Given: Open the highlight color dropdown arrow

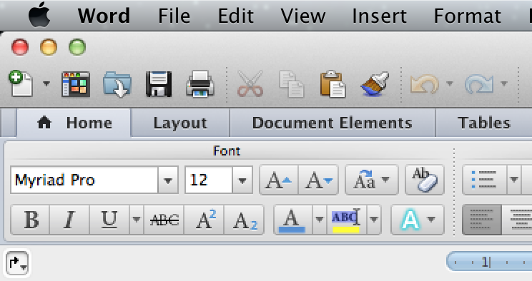Looking at the screenshot, I should pyautogui.click(x=373, y=220).
